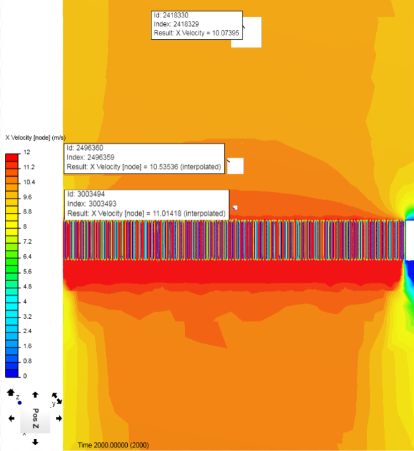
Task: Click the 'X Velocity [node] (m/s)' legend title
Action: [35, 138]
